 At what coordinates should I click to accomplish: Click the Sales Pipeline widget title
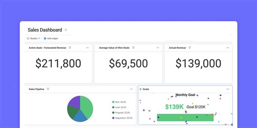click(36, 89)
